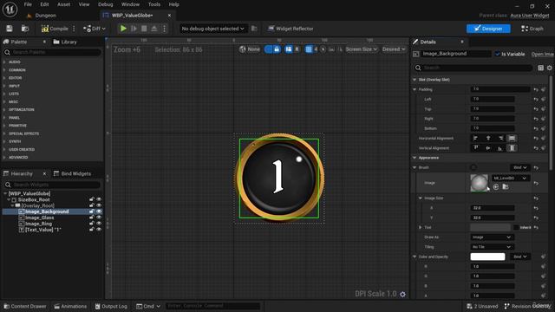Viewport: 555px width, 312px height.
Task: Toggle lock icon for Text_Value row
Action: point(92,230)
